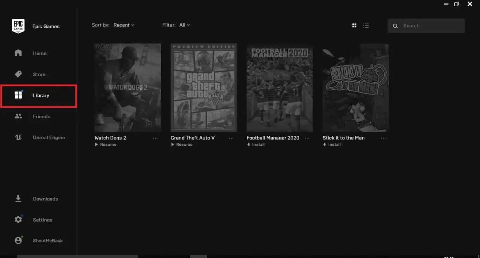Install Stick it to the Man
Image resolution: width=480 pixels, height=258 pixels.
click(x=332, y=144)
